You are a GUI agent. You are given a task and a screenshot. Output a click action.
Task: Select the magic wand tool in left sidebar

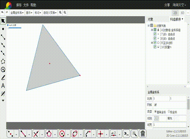coord(3,94)
